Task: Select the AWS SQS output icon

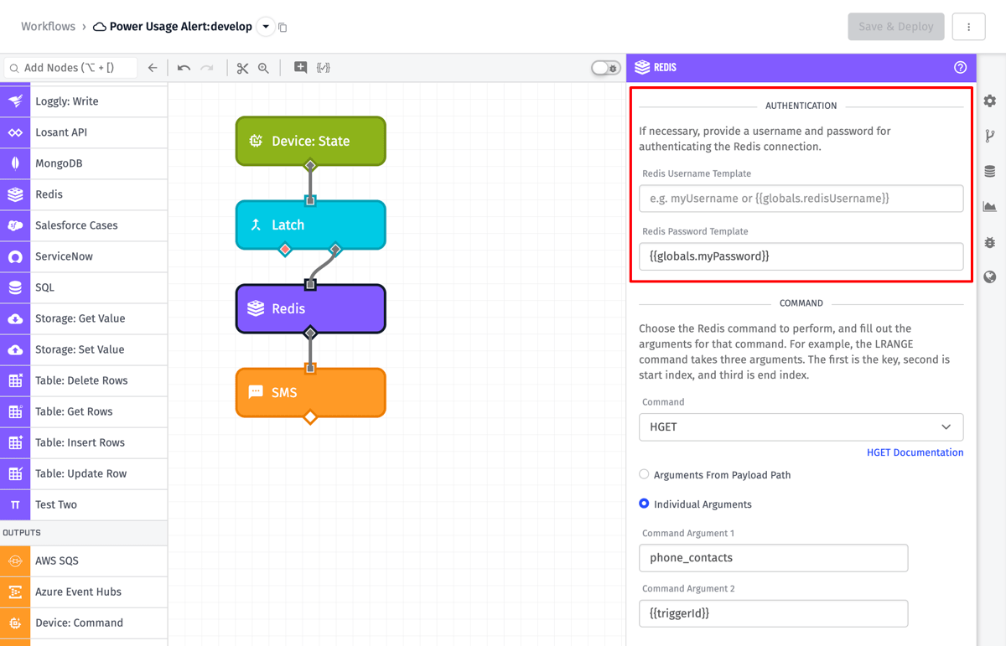Action: click(x=15, y=561)
